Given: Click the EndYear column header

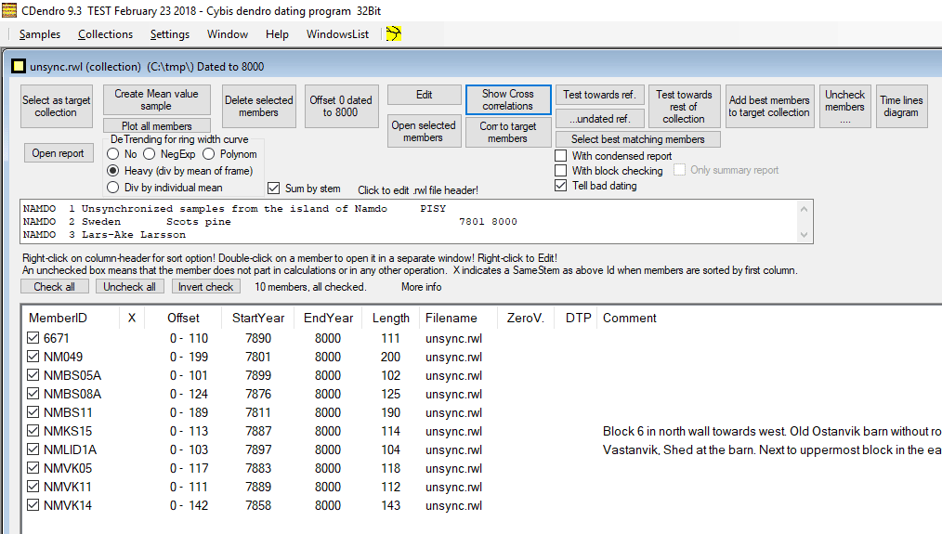Looking at the screenshot, I should click(x=328, y=318).
